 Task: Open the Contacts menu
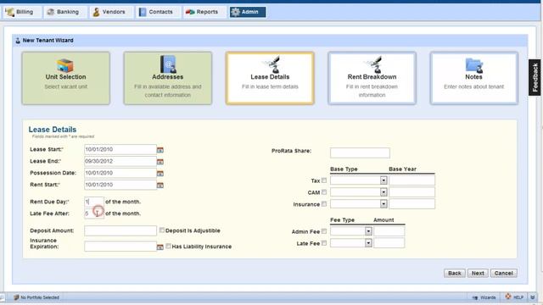pos(157,12)
